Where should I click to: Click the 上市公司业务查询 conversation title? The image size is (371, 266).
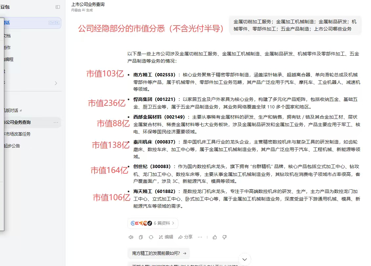click(88, 4)
